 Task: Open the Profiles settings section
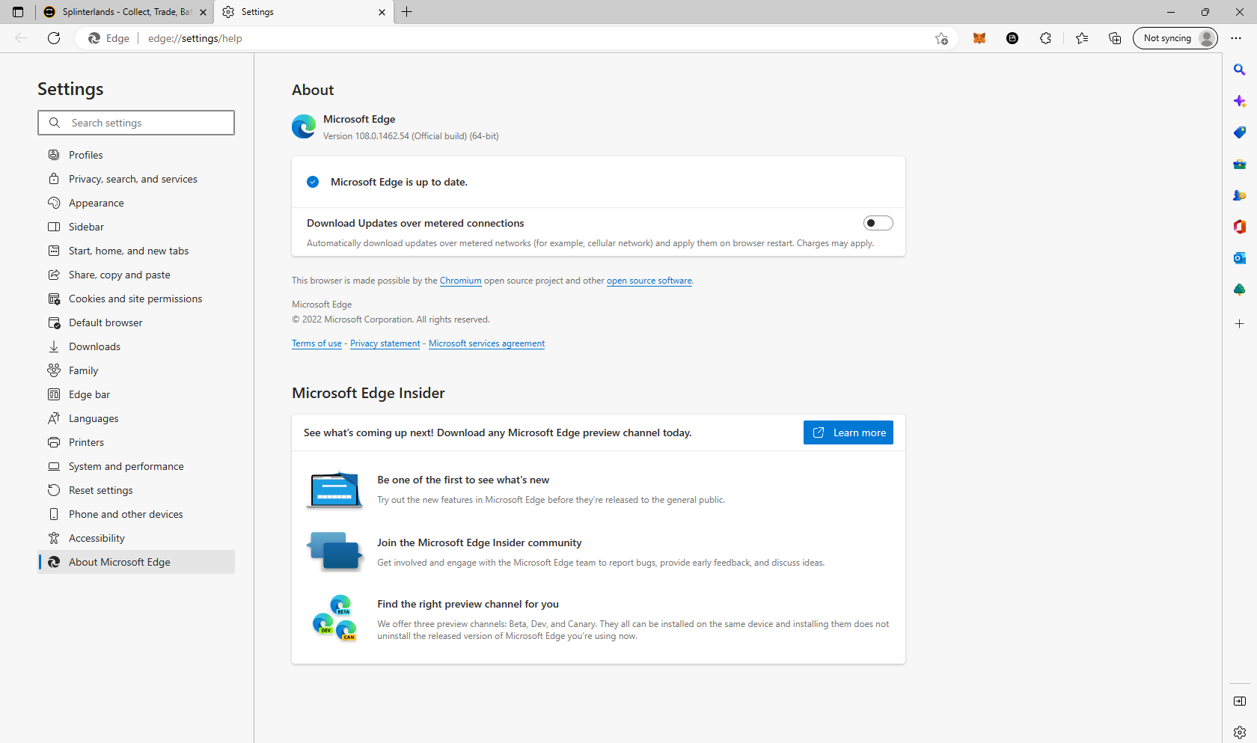136,155
